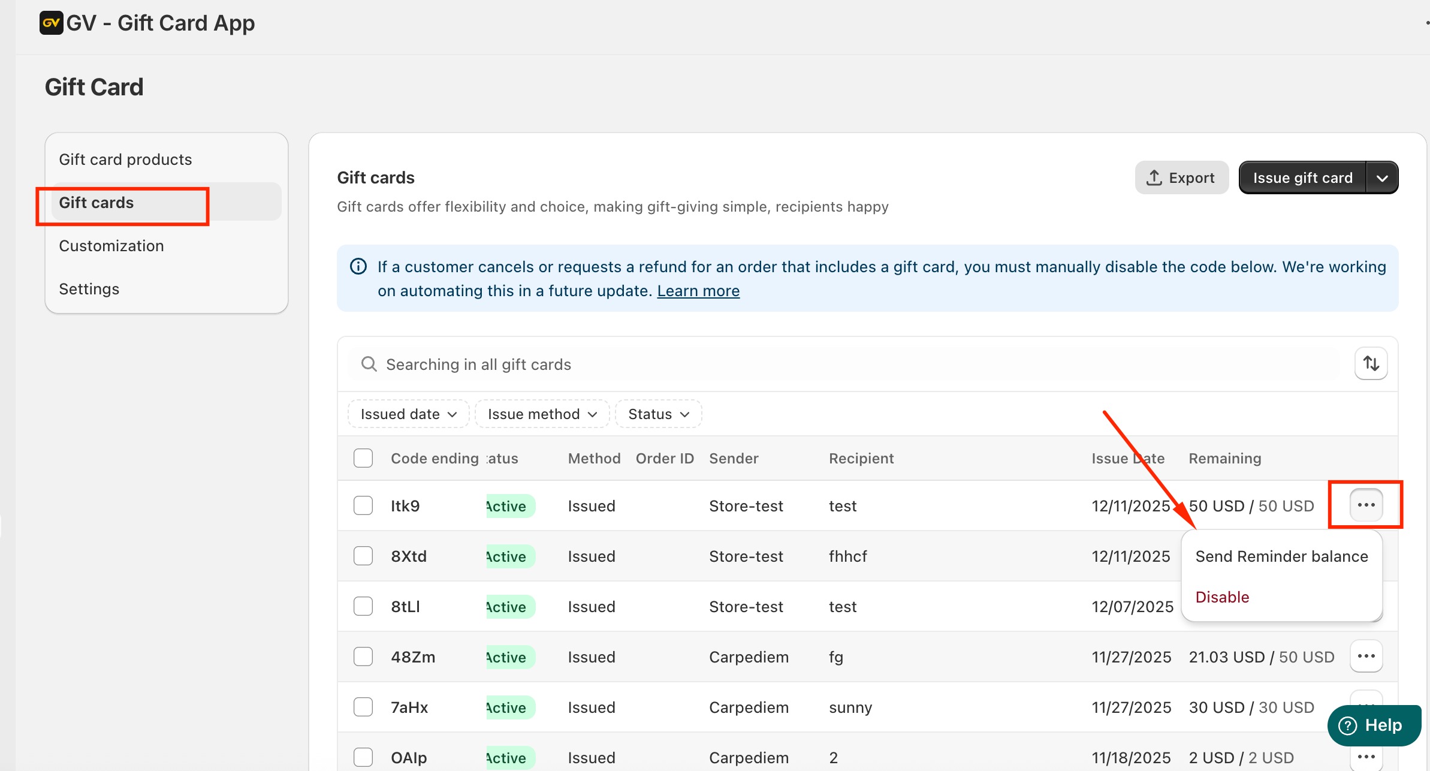Click the search magnifier icon

pos(369,364)
